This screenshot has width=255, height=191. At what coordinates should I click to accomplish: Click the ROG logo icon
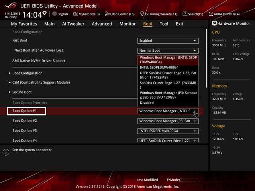[x=11, y=6]
